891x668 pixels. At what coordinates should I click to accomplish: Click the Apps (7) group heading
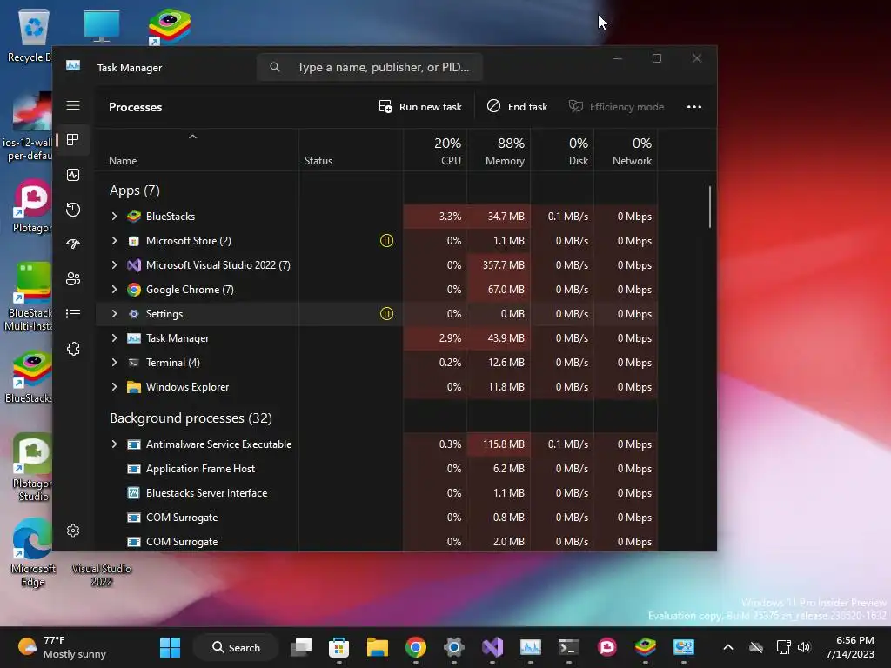click(135, 190)
